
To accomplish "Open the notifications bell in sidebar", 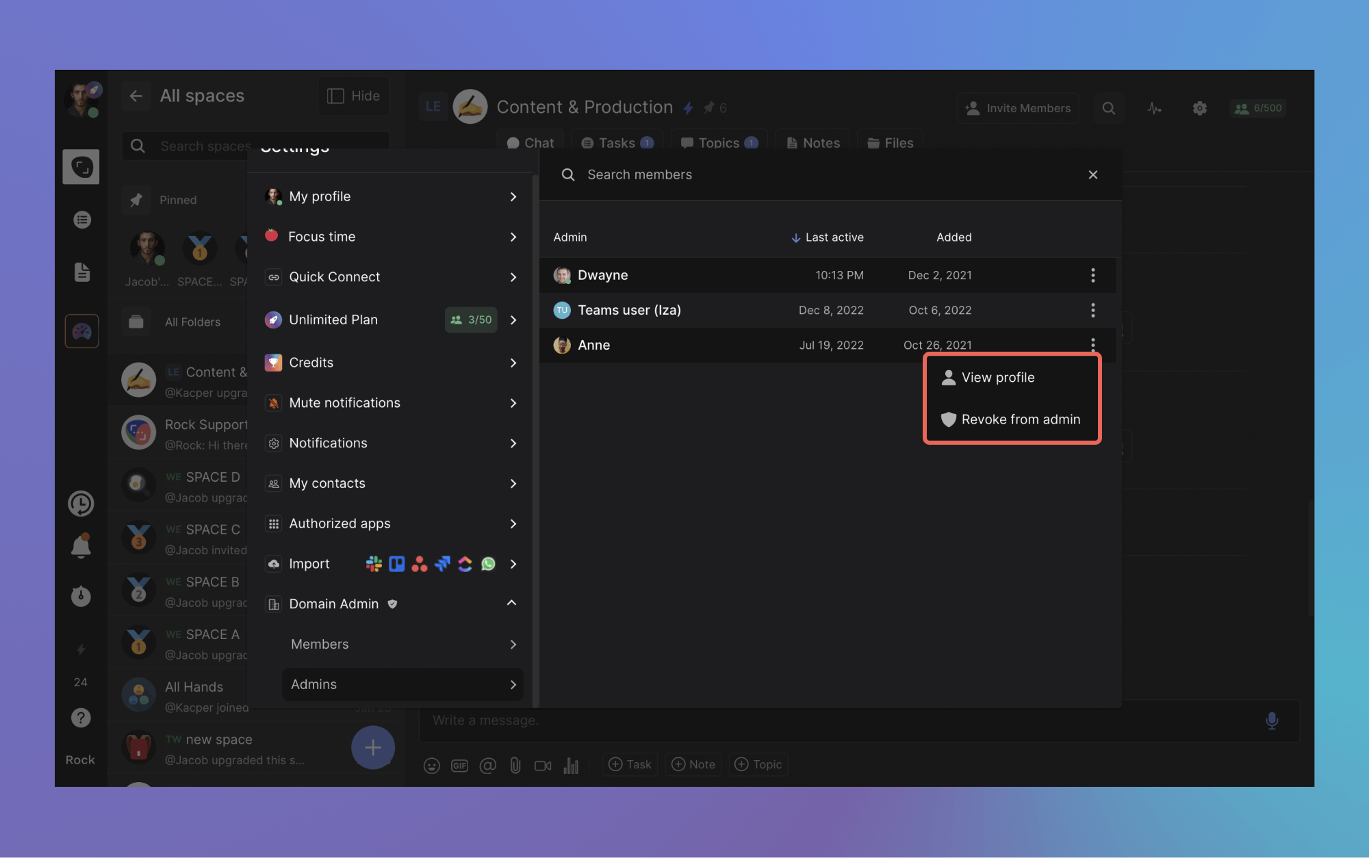I will pyautogui.click(x=81, y=546).
